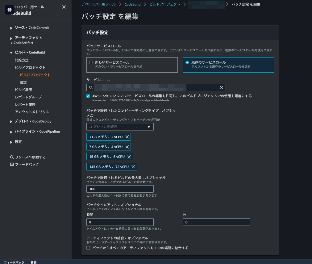Open the compute type オプションを選択 dropdown
The width and height of the screenshot is (312, 264).
[x=120, y=127]
